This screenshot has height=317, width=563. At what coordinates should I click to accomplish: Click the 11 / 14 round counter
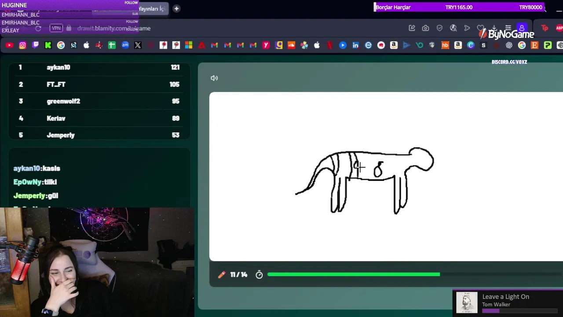(238, 275)
